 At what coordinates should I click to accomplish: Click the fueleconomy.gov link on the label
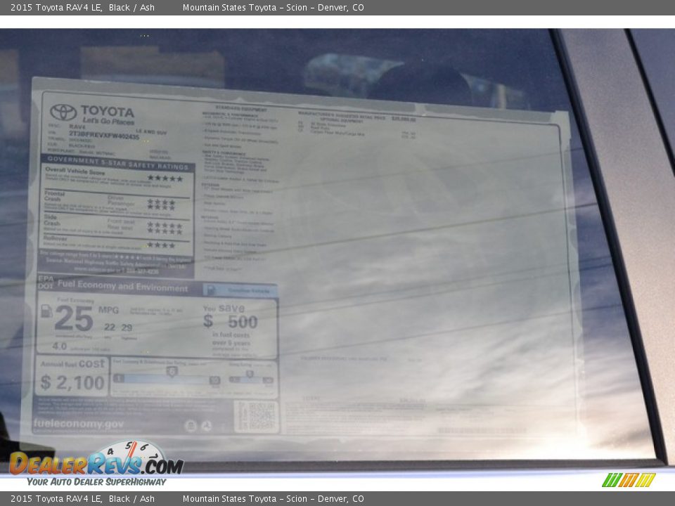(x=78, y=424)
